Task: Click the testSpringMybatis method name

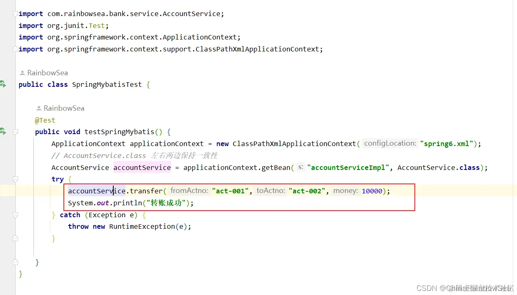Action: pos(119,132)
